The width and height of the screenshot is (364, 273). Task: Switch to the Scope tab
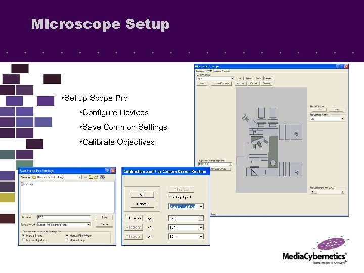(210, 71)
